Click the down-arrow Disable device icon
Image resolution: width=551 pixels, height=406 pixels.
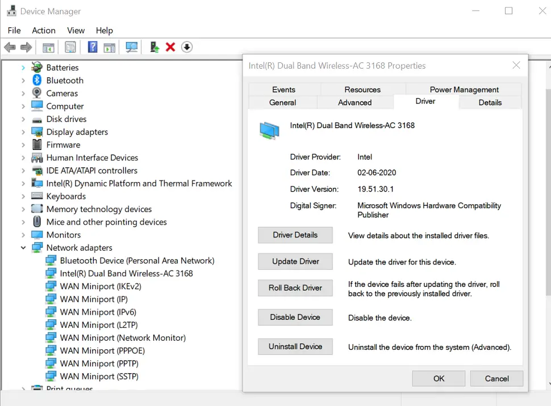click(187, 47)
